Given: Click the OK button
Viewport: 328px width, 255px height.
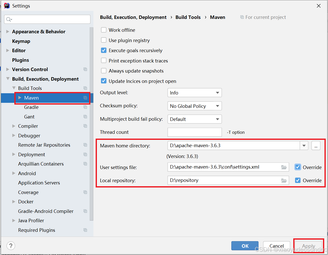Looking at the screenshot, I should point(245,246).
